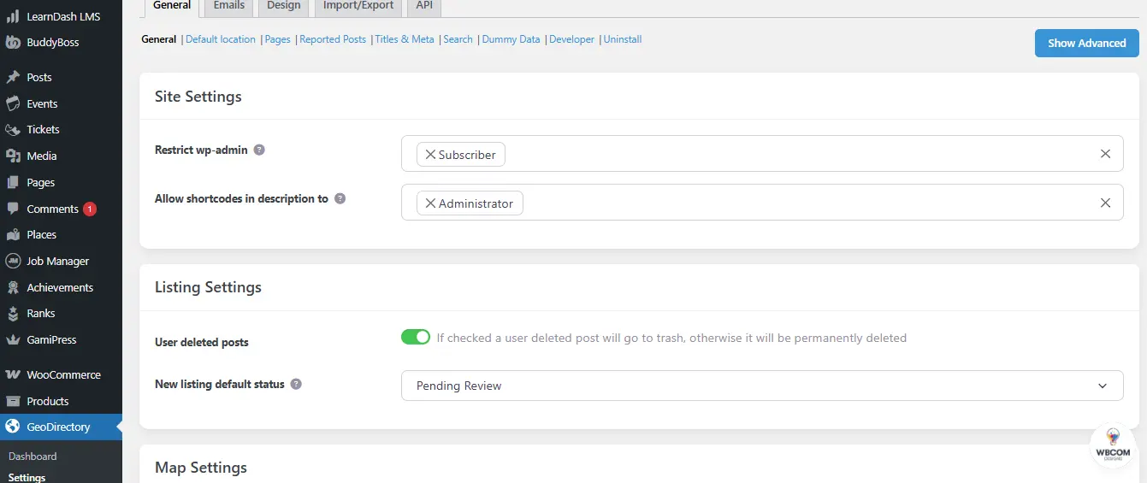The image size is (1147, 483).
Task: Remove the Administrator tag
Action: coord(430,203)
